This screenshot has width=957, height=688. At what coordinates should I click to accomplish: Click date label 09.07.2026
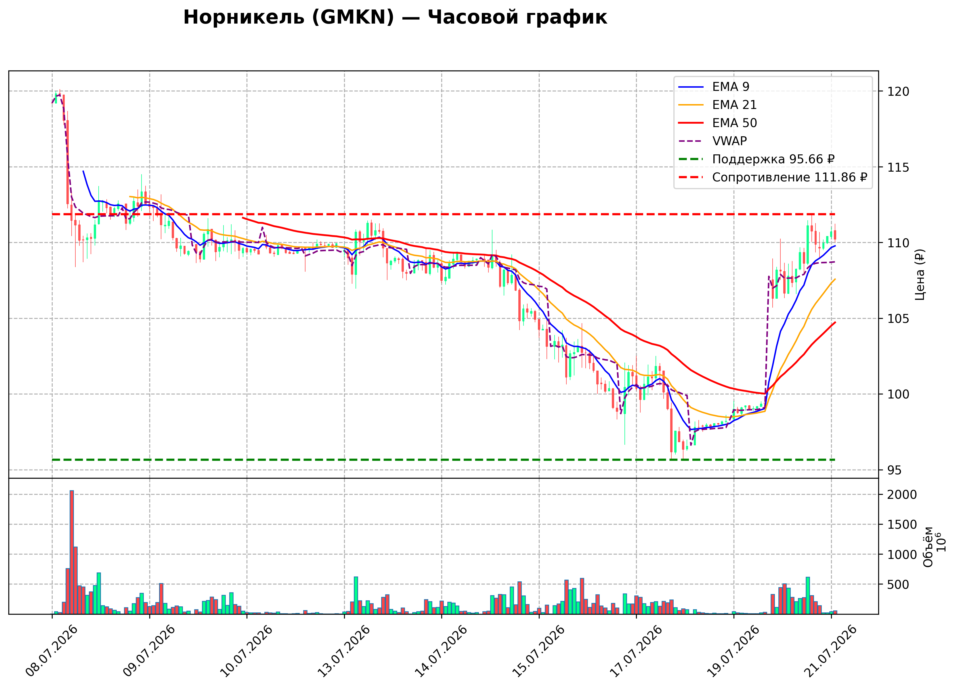(x=149, y=651)
